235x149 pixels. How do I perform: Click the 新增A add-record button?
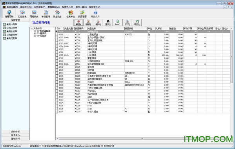[78, 22]
